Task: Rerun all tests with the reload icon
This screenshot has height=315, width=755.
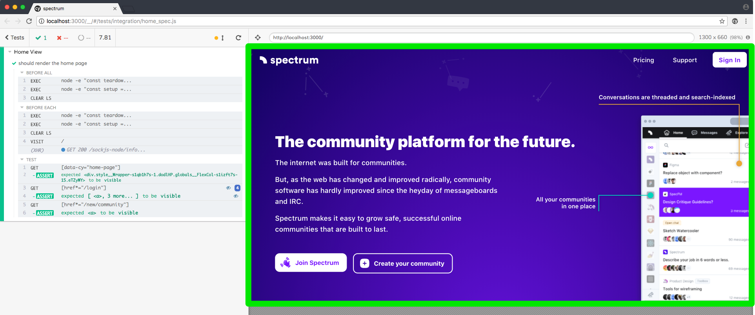Action: tap(238, 38)
